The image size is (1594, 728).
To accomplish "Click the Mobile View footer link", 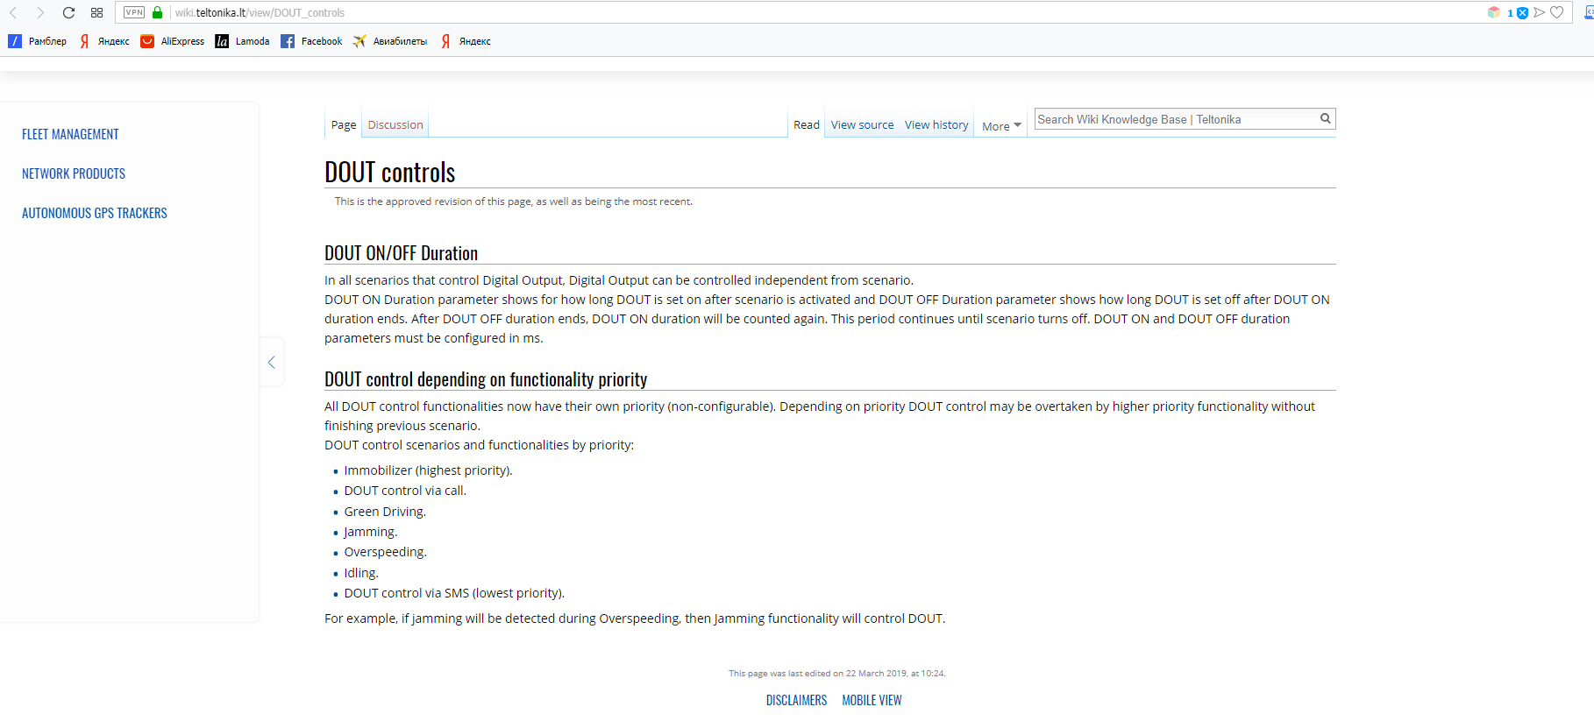I will tap(872, 700).
